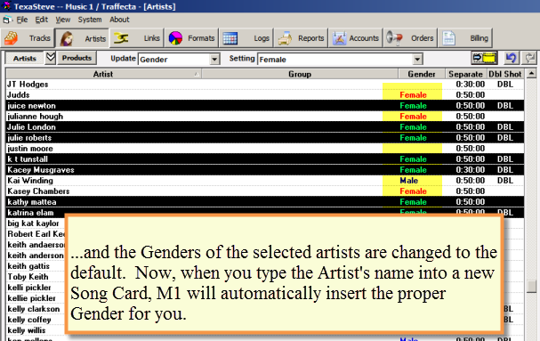Open the File menu
The width and height of the screenshot is (540, 341).
(22, 20)
